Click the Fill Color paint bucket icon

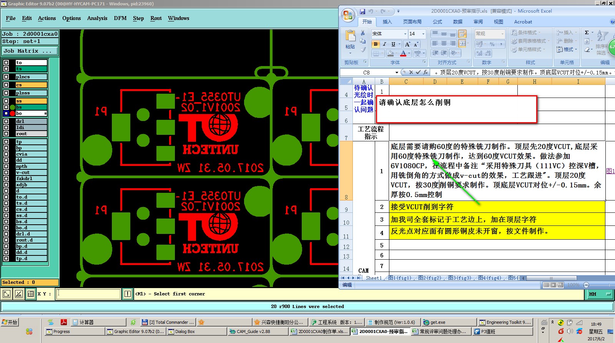391,53
